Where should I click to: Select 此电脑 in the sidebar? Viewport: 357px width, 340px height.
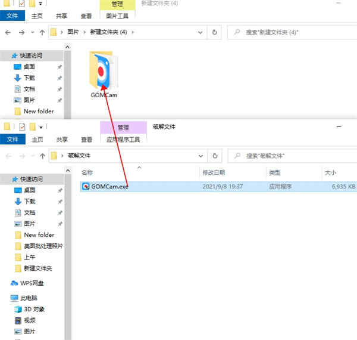click(29, 298)
